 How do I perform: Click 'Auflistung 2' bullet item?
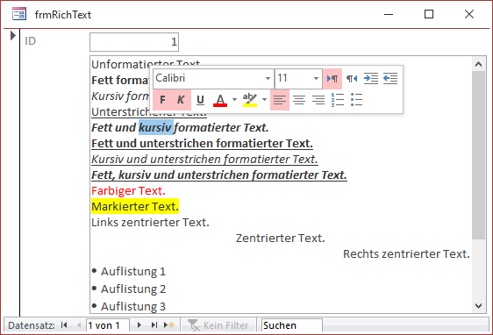(x=129, y=289)
